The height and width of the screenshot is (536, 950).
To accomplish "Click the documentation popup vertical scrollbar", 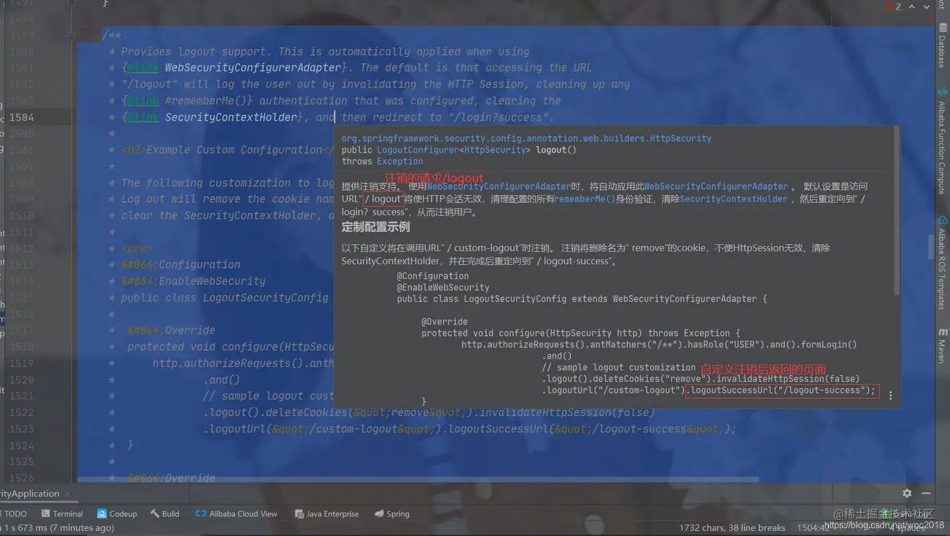I will [897, 211].
